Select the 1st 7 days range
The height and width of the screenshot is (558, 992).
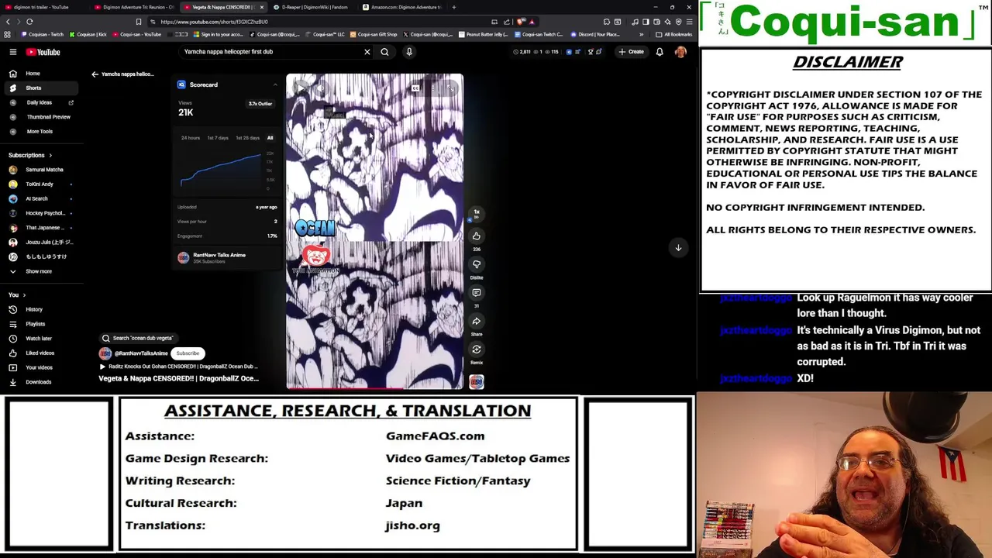(218, 138)
